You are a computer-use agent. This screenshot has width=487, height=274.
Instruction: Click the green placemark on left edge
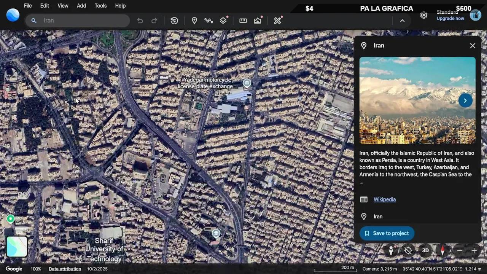[11, 219]
